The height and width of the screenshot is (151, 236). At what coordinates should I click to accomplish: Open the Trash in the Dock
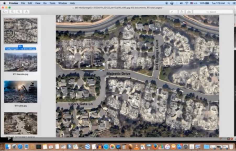point(231,147)
